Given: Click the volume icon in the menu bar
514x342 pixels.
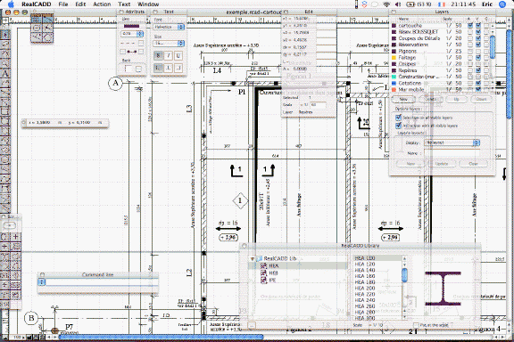Looking at the screenshot, I should click(398, 4).
